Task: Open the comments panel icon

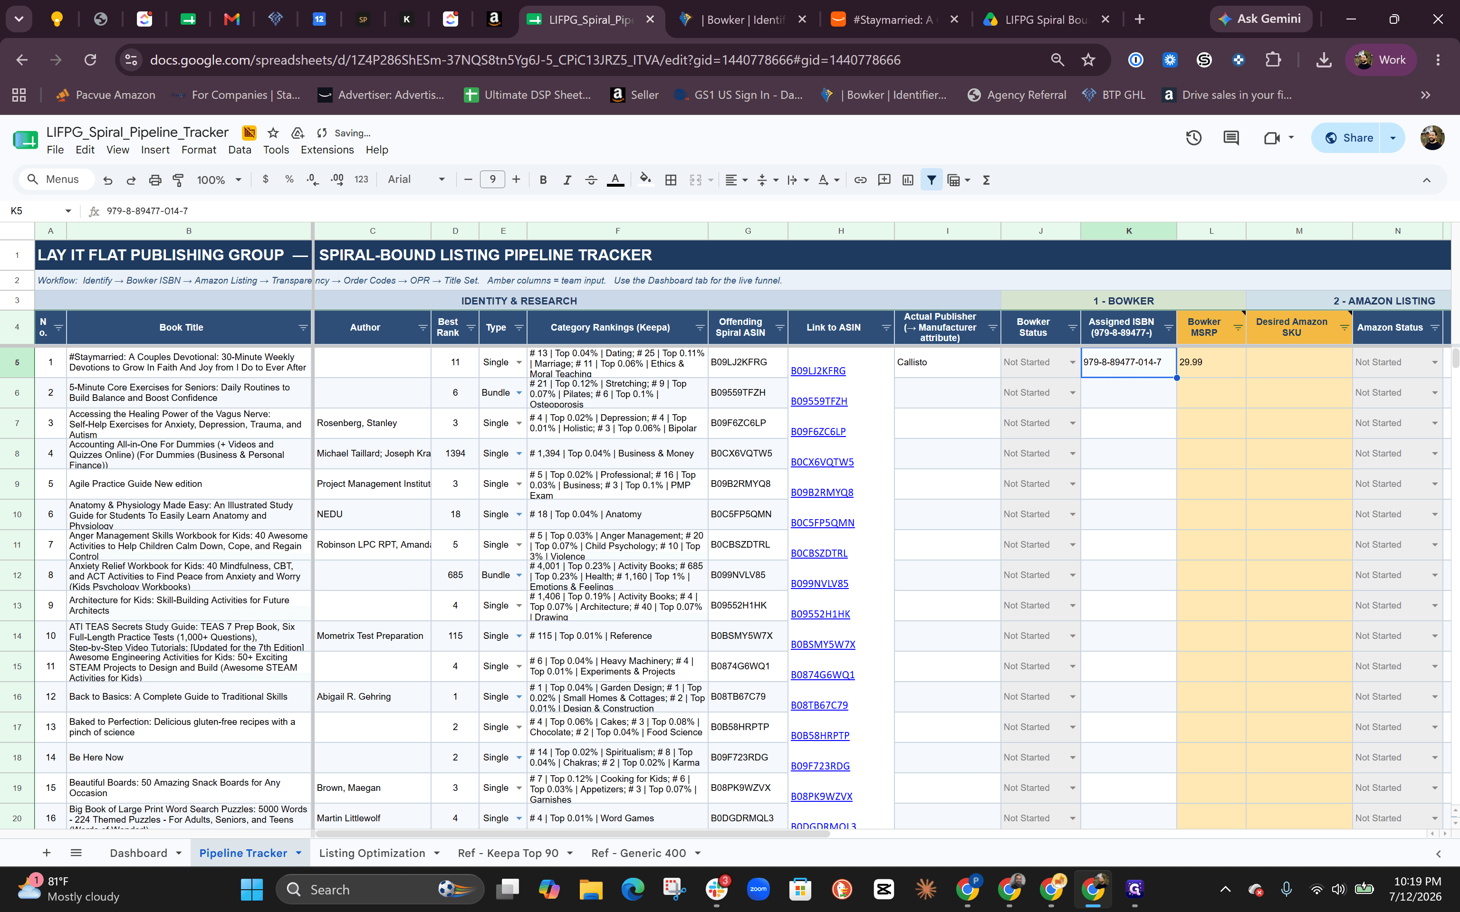Action: point(1231,138)
